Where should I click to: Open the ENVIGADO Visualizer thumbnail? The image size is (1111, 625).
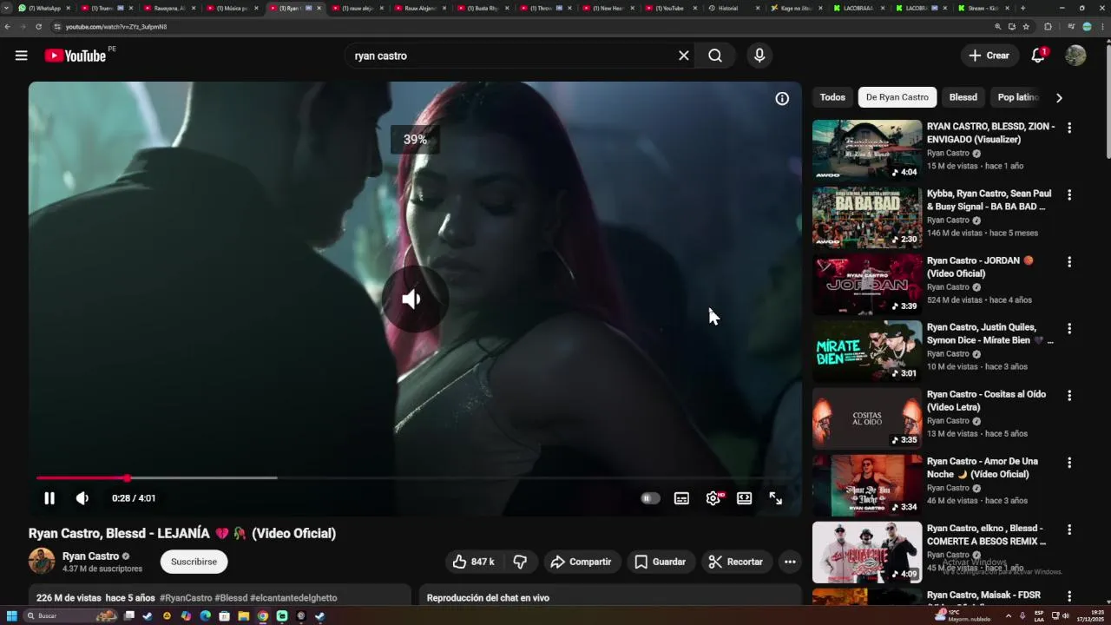867,150
